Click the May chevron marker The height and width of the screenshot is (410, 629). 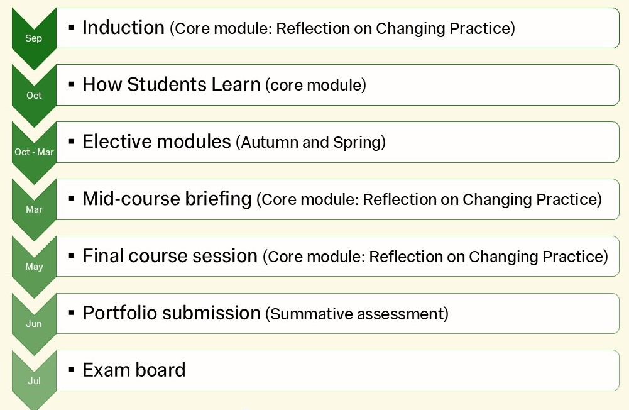[x=34, y=267]
